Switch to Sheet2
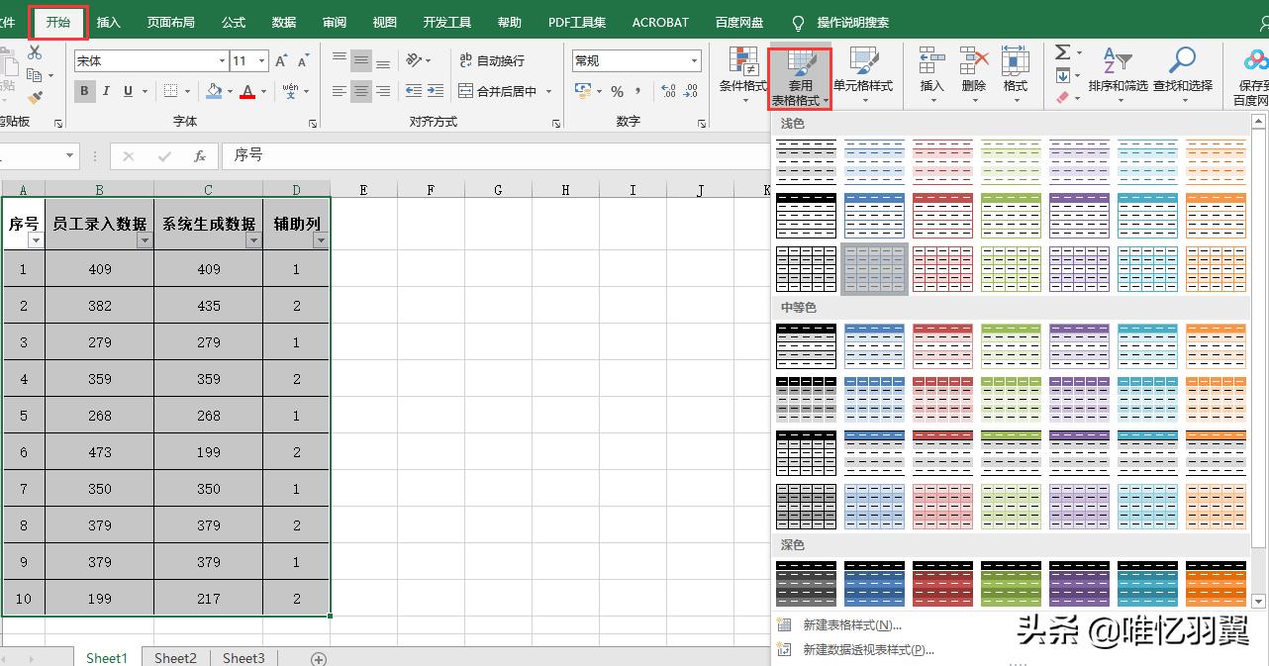1269x666 pixels. pos(175,657)
